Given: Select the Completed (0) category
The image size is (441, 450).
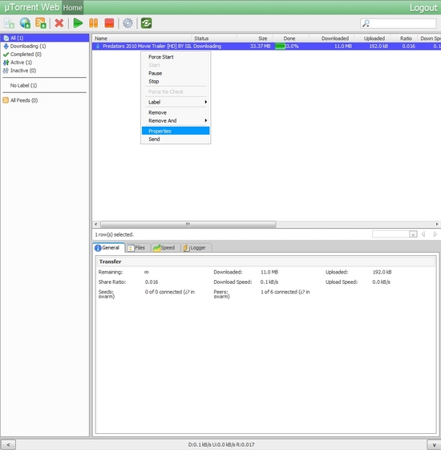Looking at the screenshot, I should (26, 55).
